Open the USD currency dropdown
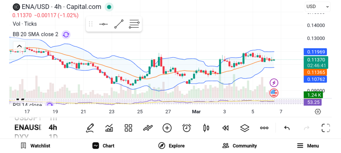This screenshot has width=341, height=153. [x=317, y=6]
